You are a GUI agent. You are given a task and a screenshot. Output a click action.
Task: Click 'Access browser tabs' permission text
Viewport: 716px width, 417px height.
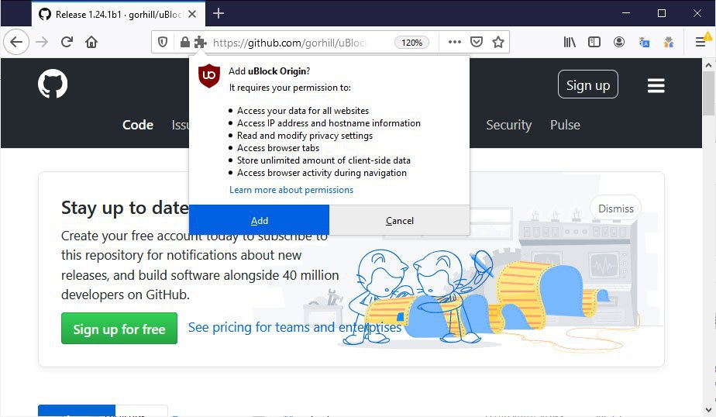278,148
